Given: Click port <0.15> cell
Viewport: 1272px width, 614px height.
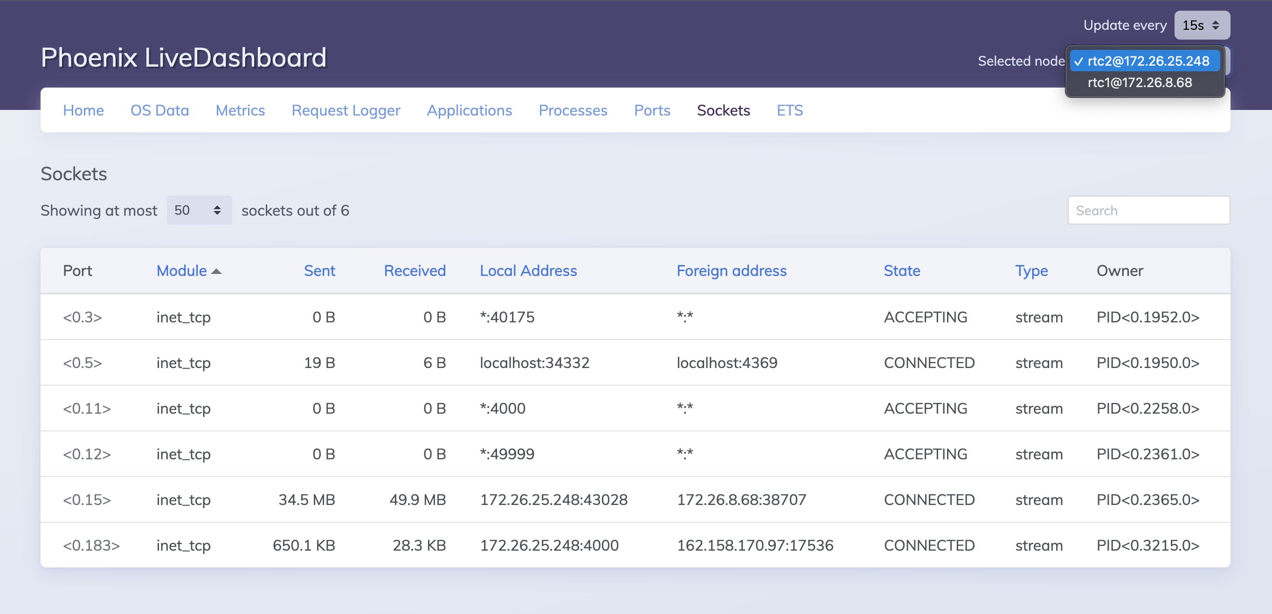Looking at the screenshot, I should (87, 500).
